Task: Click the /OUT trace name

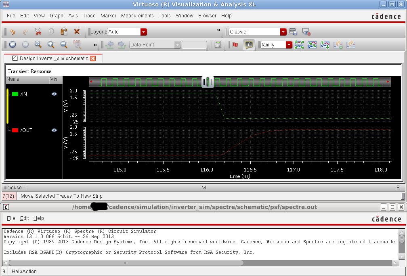Action: coord(27,130)
